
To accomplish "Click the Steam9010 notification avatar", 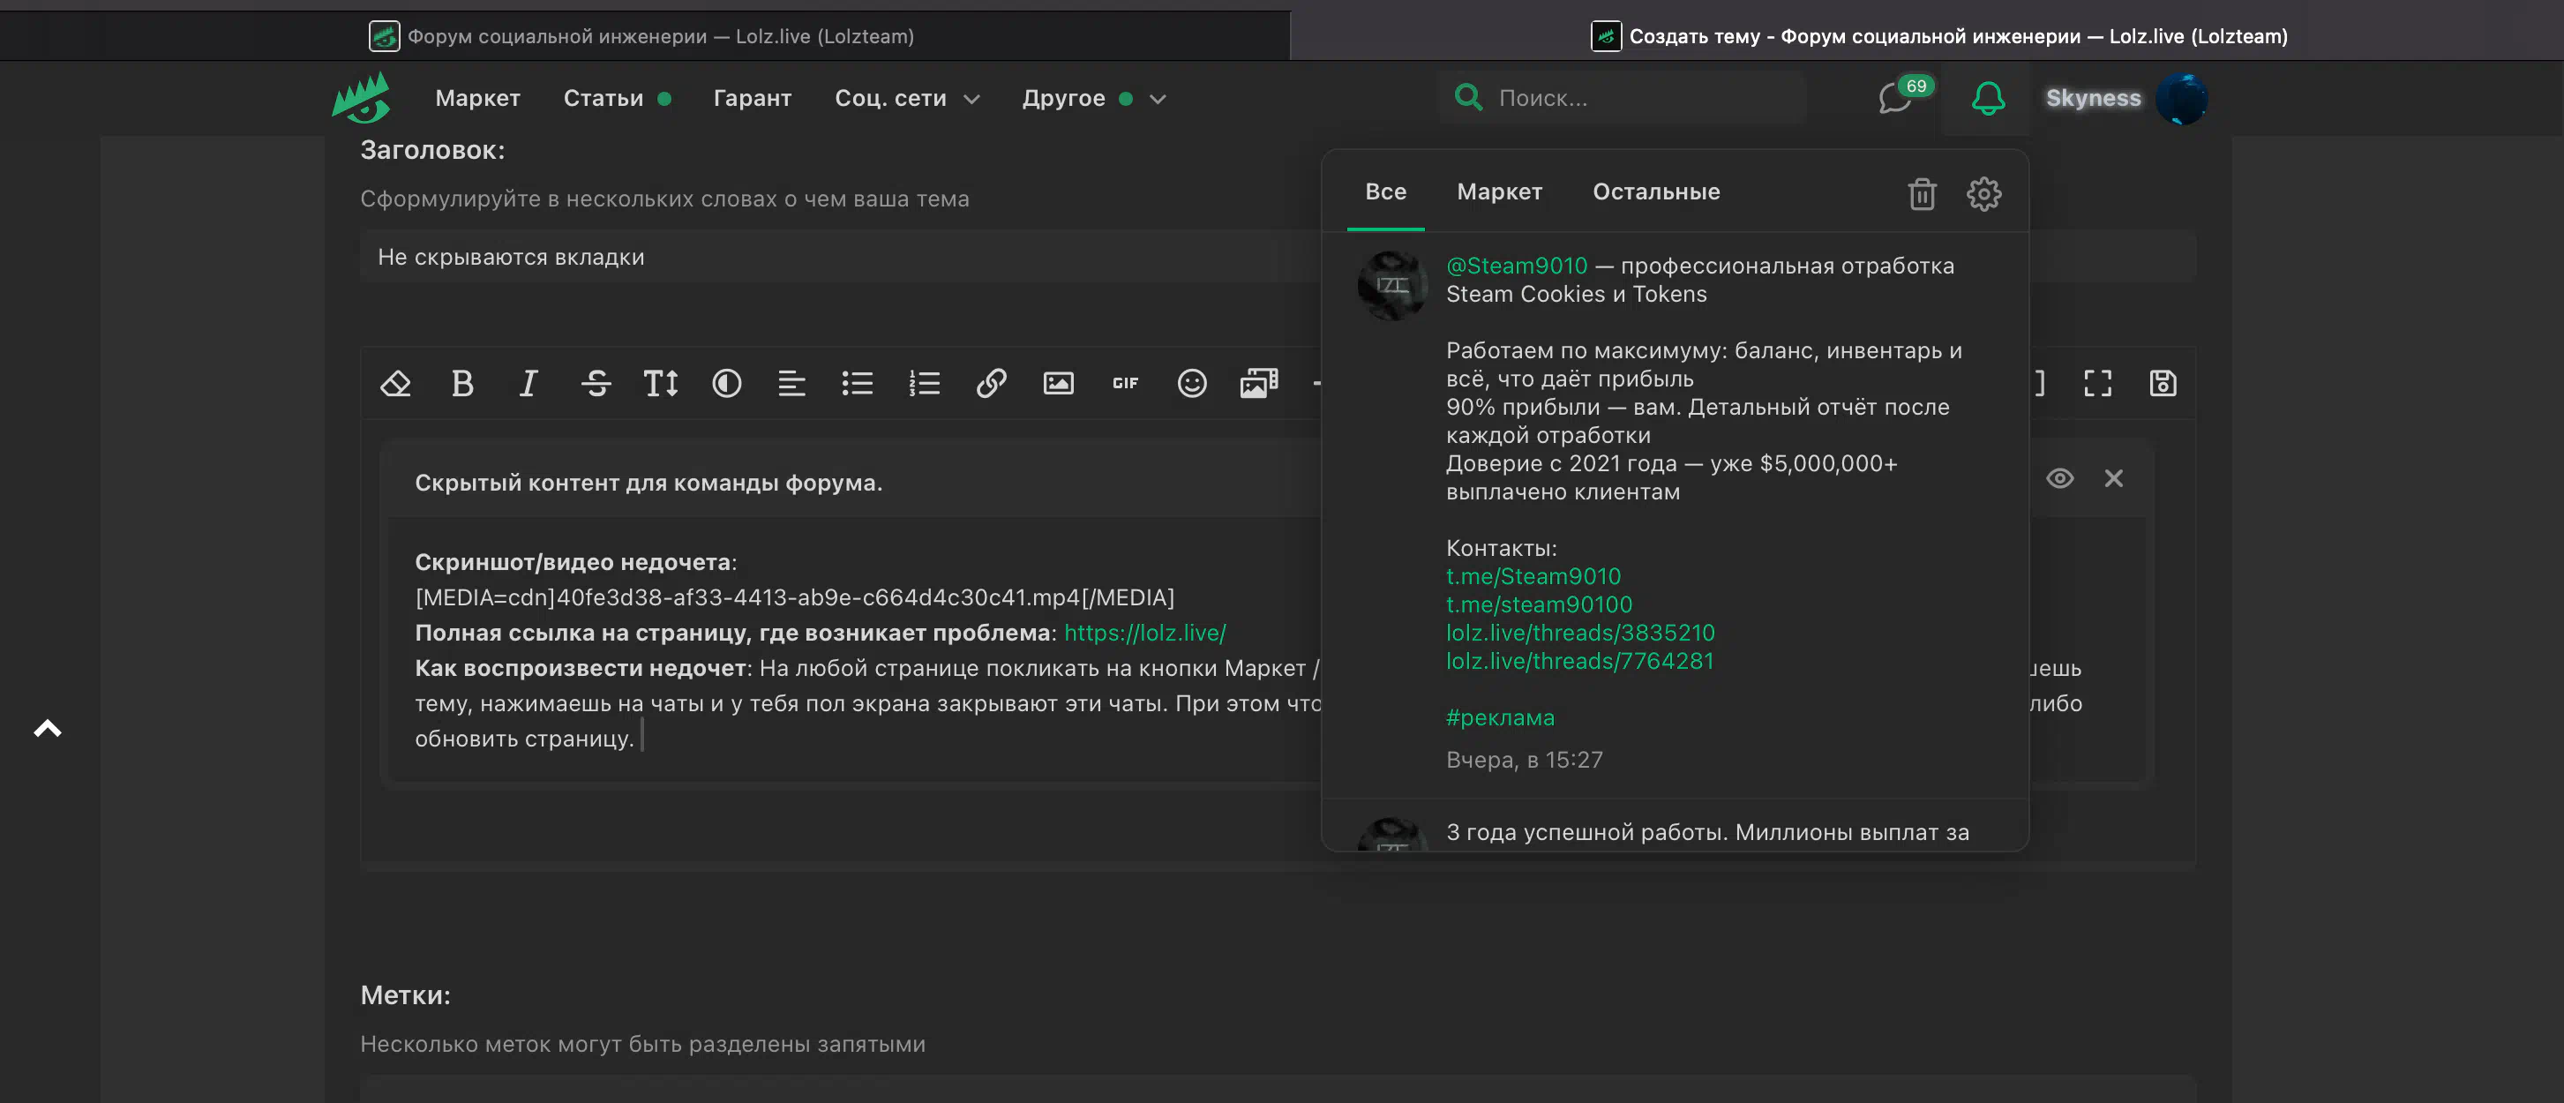I will pyautogui.click(x=1391, y=286).
